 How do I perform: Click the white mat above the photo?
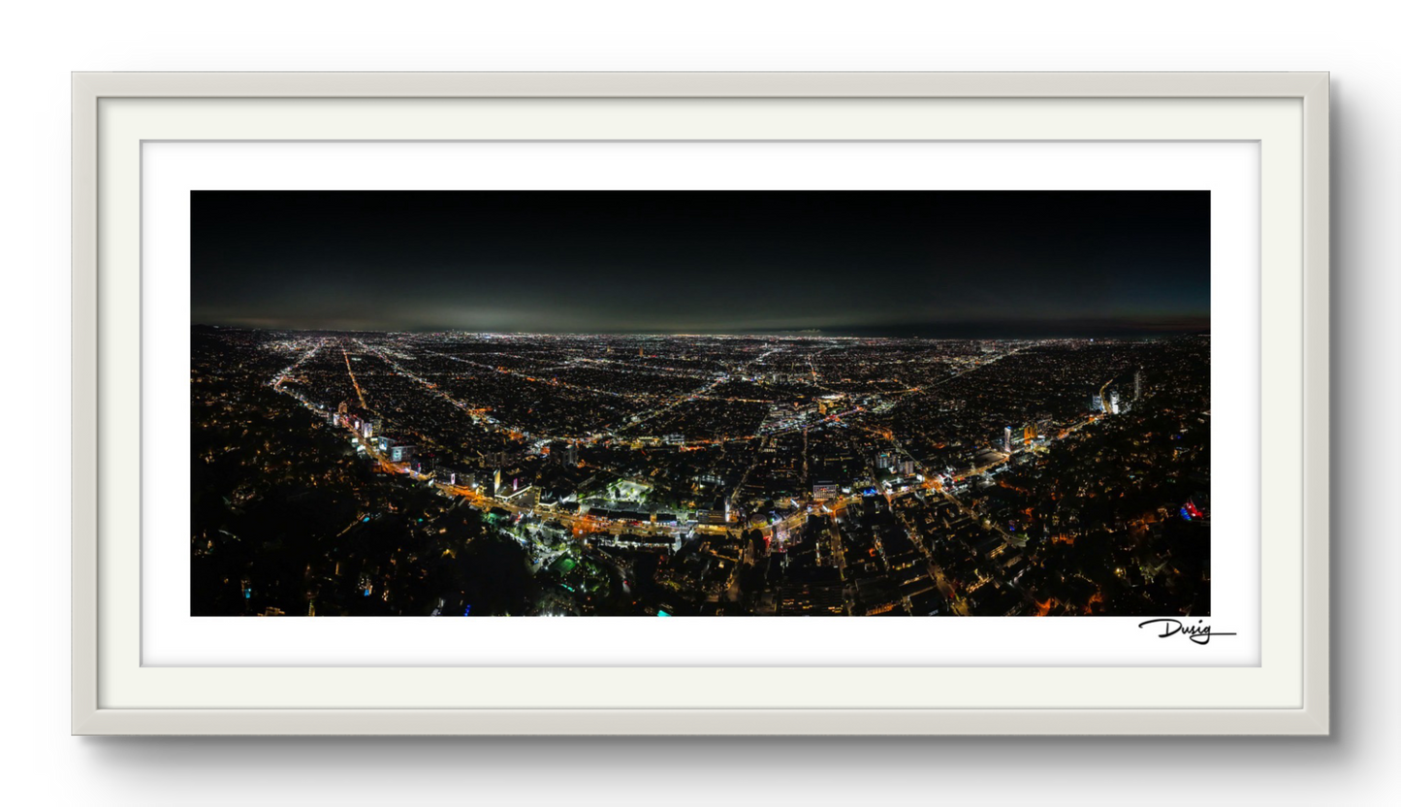point(700,166)
